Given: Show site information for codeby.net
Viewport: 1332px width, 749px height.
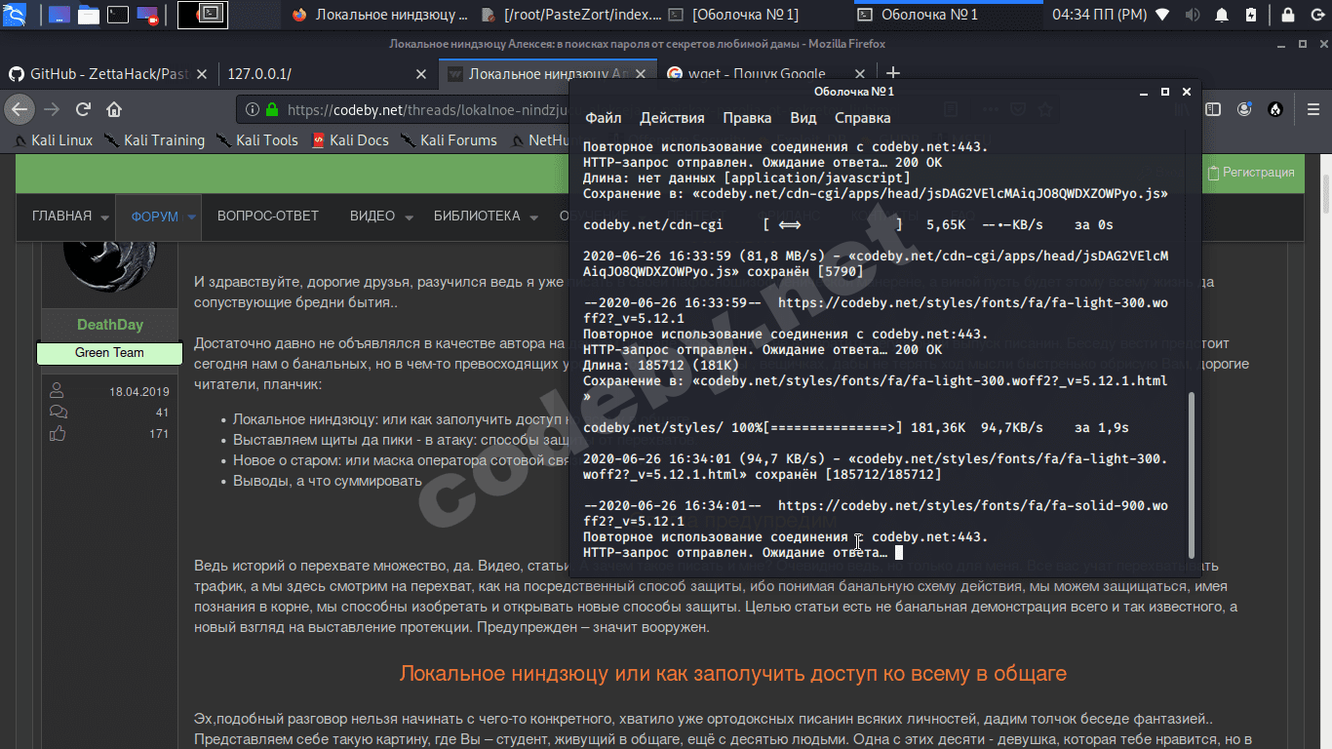Looking at the screenshot, I should tap(253, 110).
